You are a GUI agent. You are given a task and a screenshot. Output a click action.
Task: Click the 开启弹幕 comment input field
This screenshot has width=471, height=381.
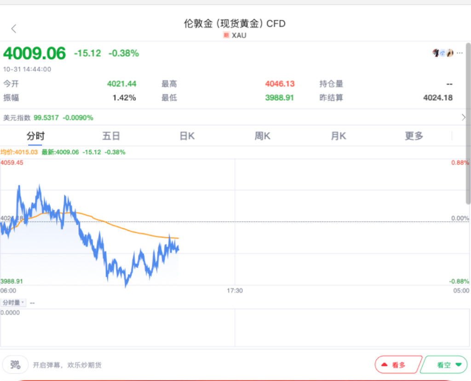pos(67,365)
